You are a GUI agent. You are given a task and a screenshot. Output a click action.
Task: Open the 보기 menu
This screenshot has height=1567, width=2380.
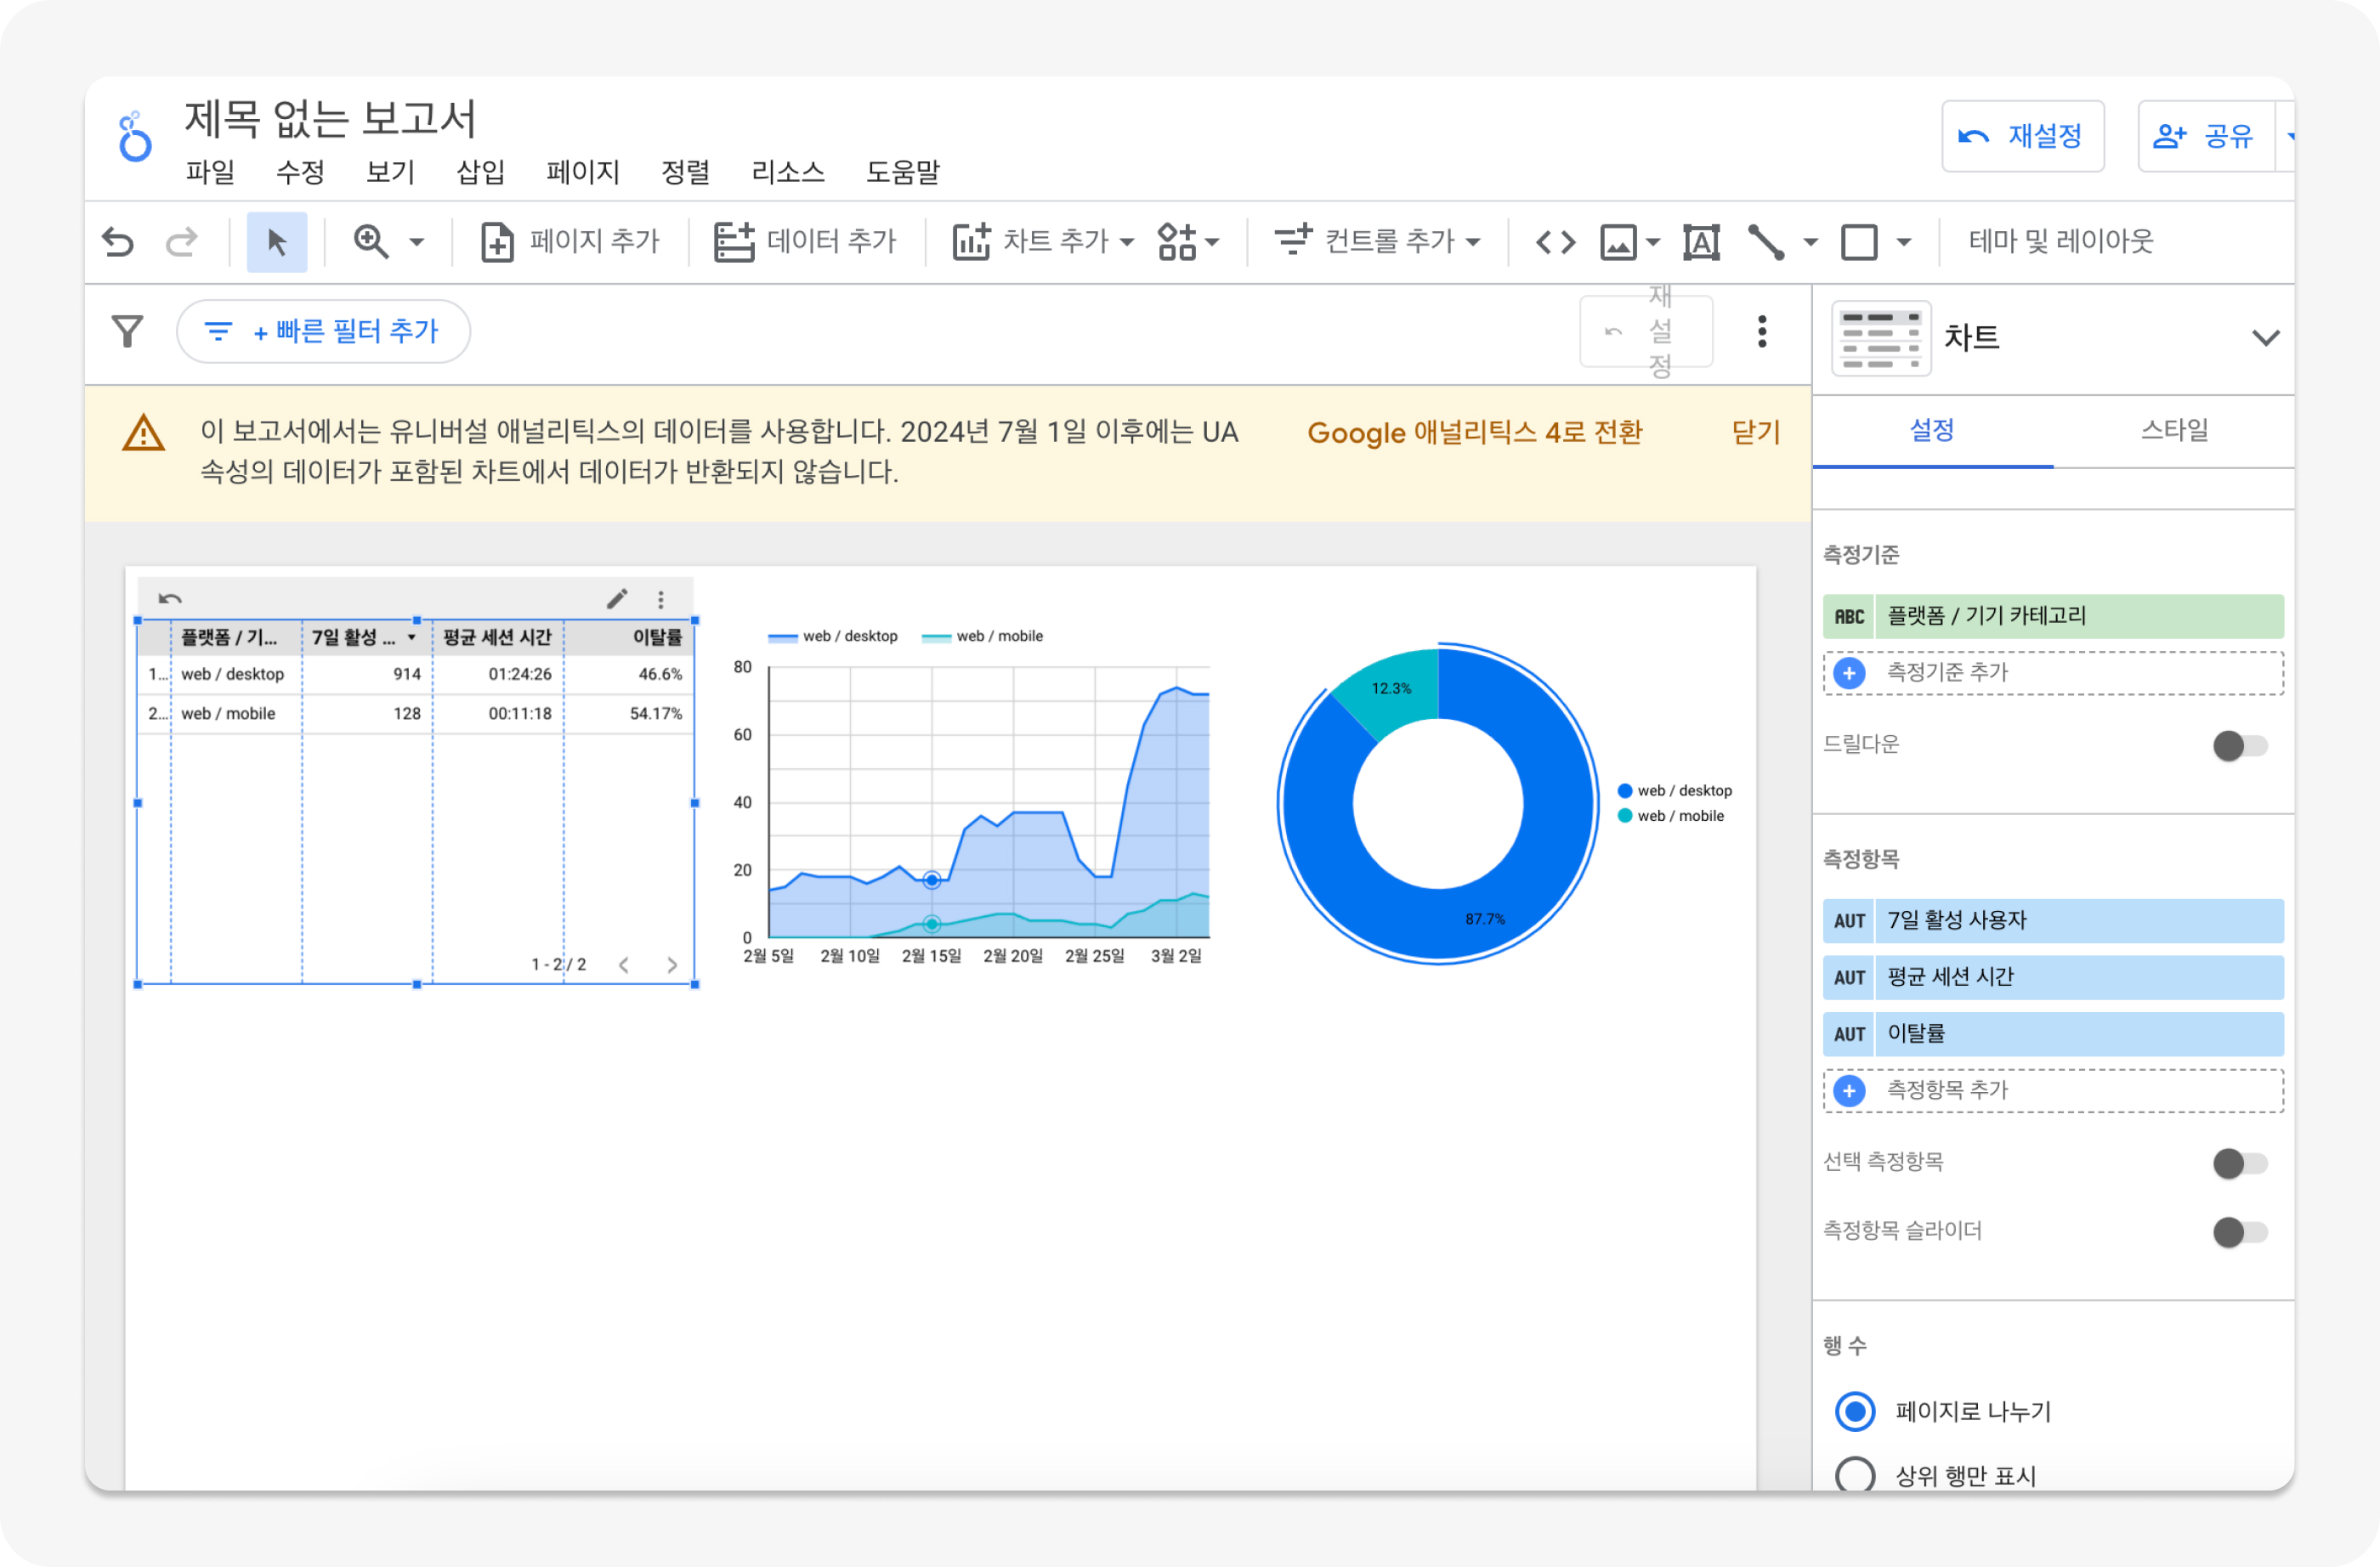tap(390, 172)
